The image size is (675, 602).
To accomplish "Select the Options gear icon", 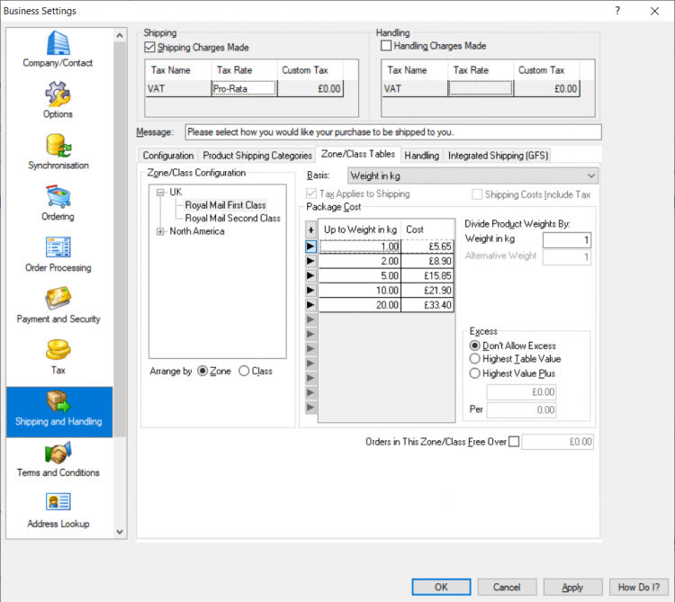I will (58, 94).
